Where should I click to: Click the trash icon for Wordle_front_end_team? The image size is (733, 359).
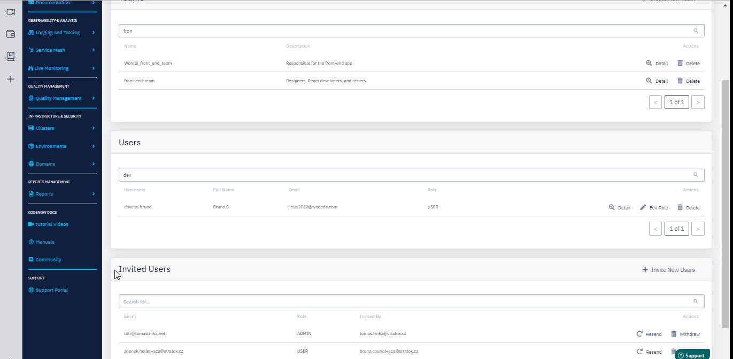(680, 63)
